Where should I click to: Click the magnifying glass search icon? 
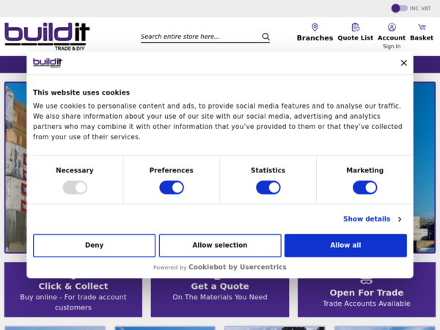click(265, 37)
